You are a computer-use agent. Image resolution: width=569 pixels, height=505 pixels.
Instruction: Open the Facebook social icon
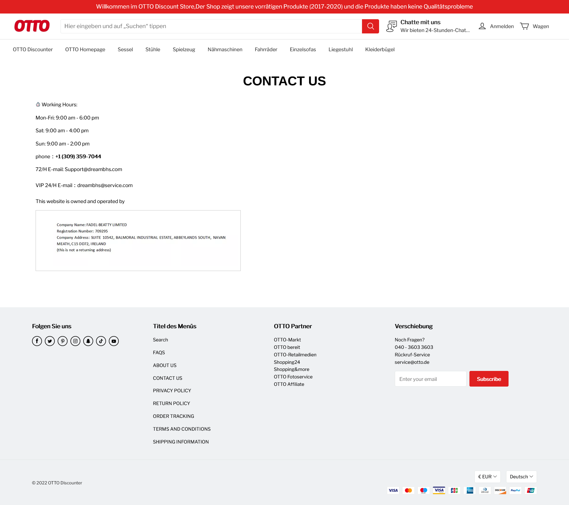click(x=37, y=341)
